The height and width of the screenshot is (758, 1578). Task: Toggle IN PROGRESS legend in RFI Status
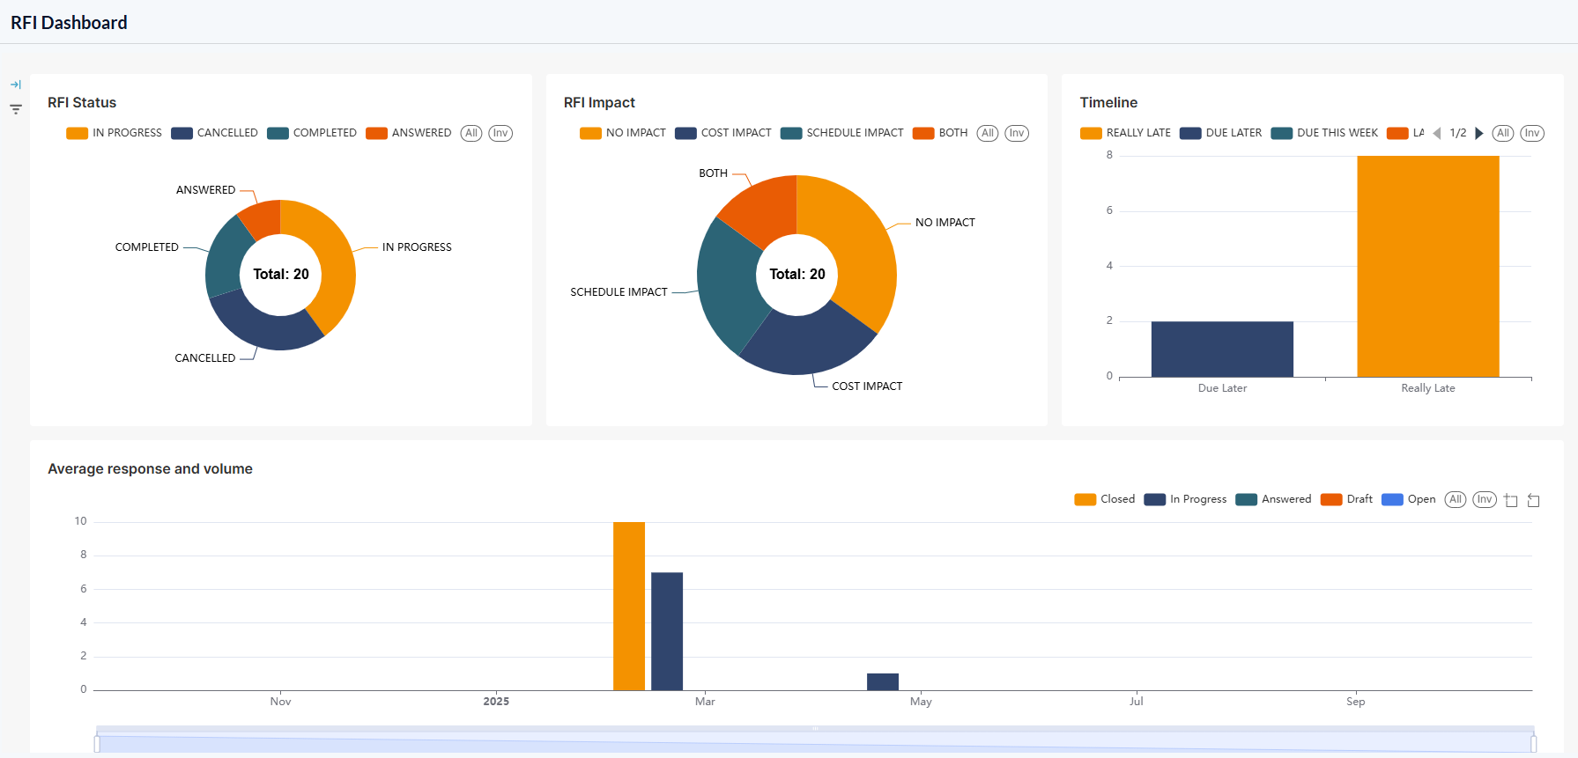115,133
